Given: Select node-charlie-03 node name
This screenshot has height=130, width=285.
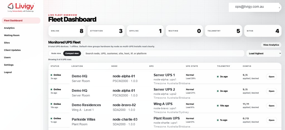Looking at the screenshot, I should coord(125,119).
